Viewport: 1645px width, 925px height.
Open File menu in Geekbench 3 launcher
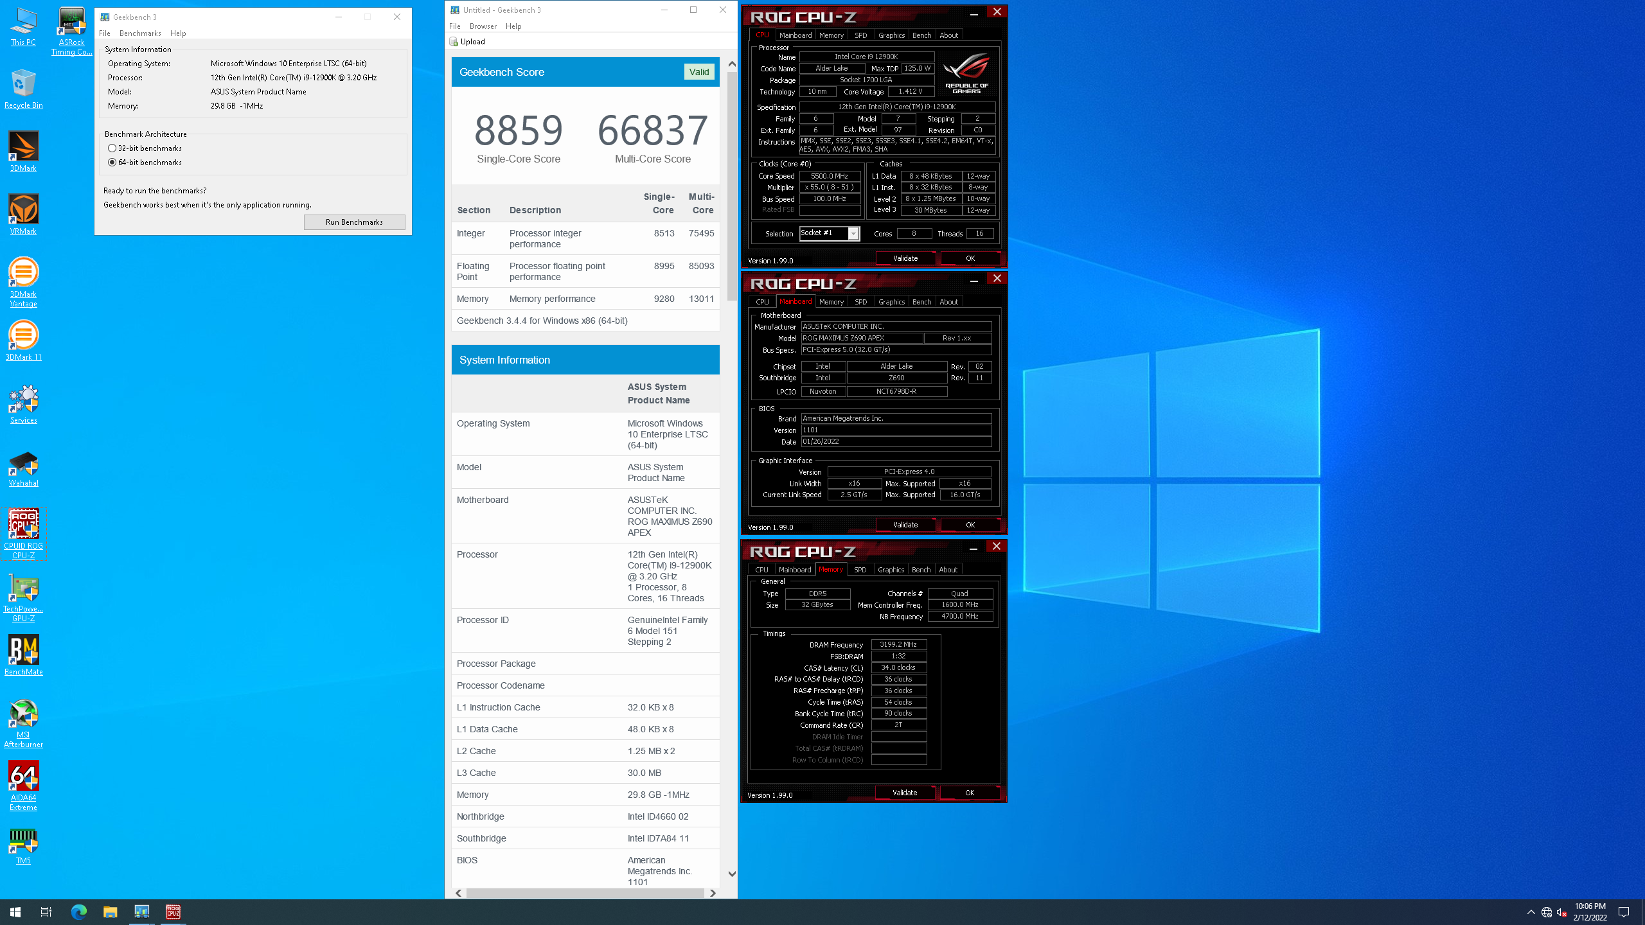pos(105,33)
